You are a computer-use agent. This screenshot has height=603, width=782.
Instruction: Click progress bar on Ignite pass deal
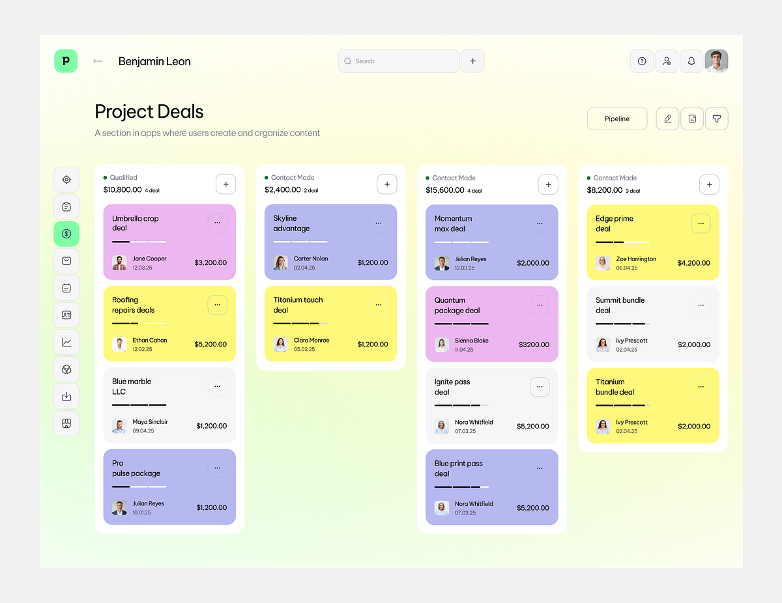click(461, 405)
